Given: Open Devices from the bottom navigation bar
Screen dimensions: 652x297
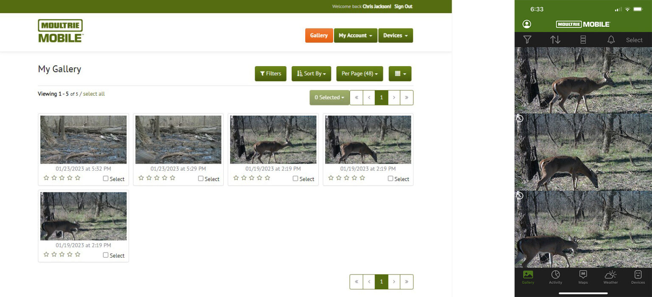Looking at the screenshot, I should coord(638,277).
